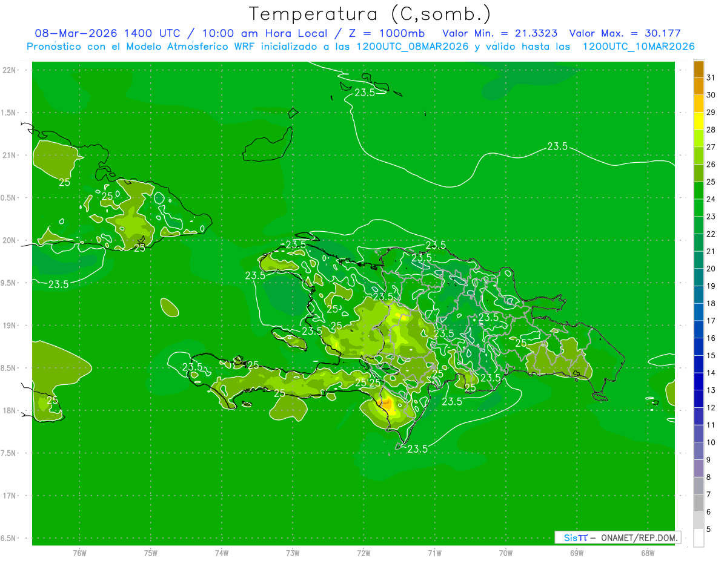Viewport: 727px width, 561px height.
Task: Click the 22 label on the color scale
Action: pos(711,234)
